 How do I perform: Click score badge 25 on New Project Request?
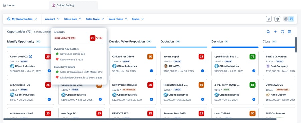tap(150, 85)
